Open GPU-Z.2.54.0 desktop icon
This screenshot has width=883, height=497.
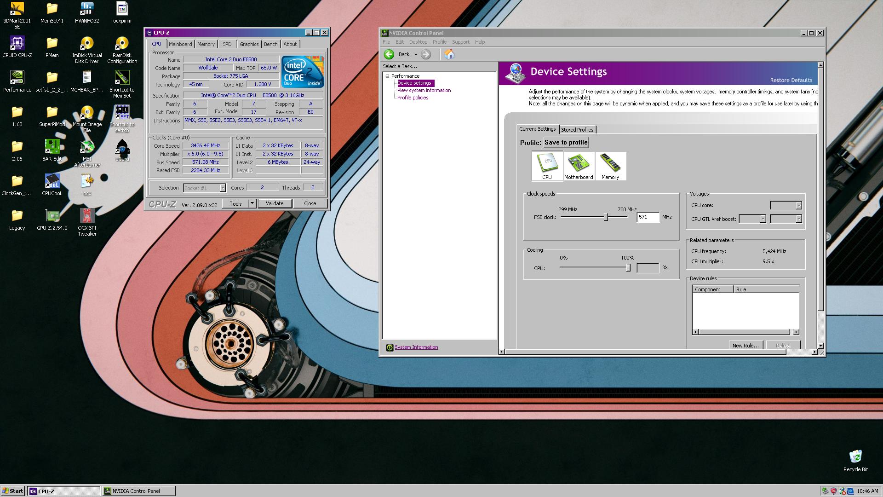pos(52,220)
